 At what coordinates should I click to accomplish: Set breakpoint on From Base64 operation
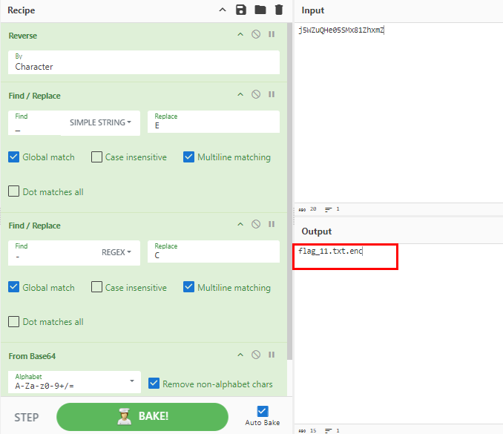click(272, 355)
